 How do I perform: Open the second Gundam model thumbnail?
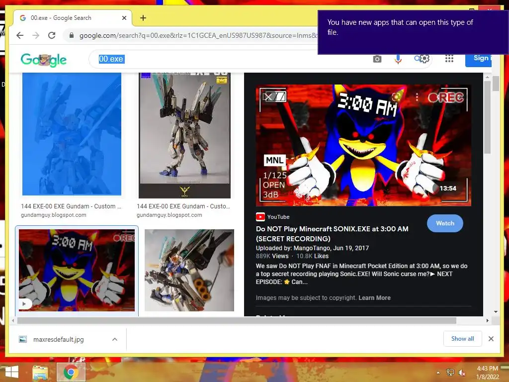click(184, 135)
